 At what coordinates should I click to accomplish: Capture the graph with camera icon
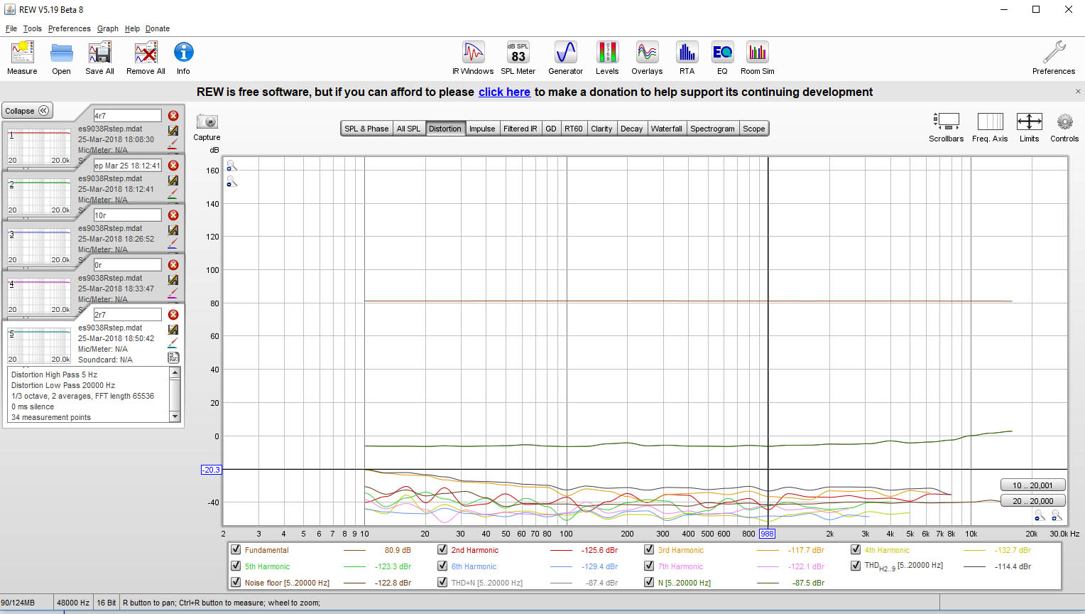pos(207,122)
